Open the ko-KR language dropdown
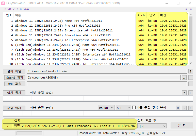The width and height of the screenshot is (196, 136). point(106,108)
